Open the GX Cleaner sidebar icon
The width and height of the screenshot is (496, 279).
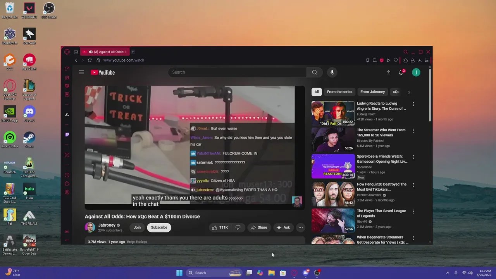[67, 77]
